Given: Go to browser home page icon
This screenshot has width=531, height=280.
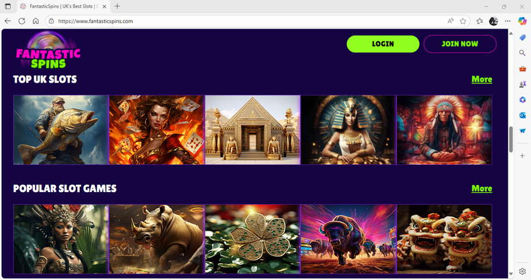Looking at the screenshot, I should pyautogui.click(x=36, y=21).
